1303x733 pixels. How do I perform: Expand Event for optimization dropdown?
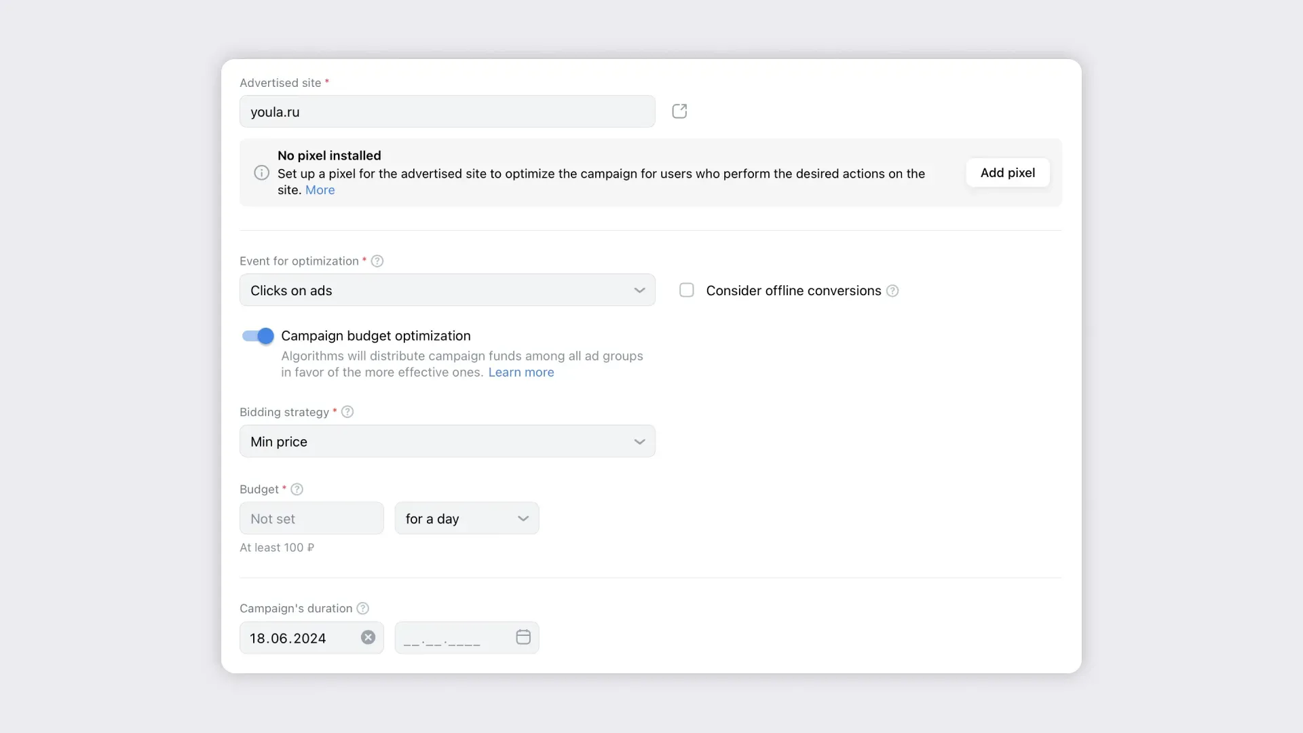[447, 290]
